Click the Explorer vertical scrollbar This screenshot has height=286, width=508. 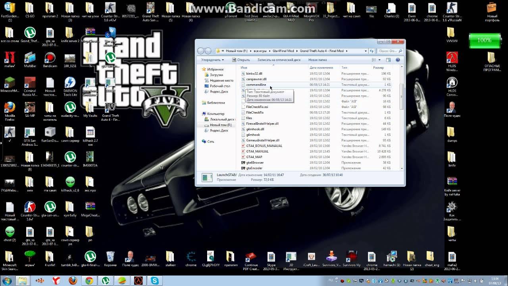tap(402, 97)
